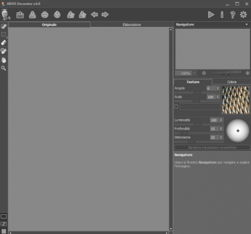This screenshot has width=251, height=234.
Task: Collapse the Navigatore panel arrow
Action: coord(246,24)
